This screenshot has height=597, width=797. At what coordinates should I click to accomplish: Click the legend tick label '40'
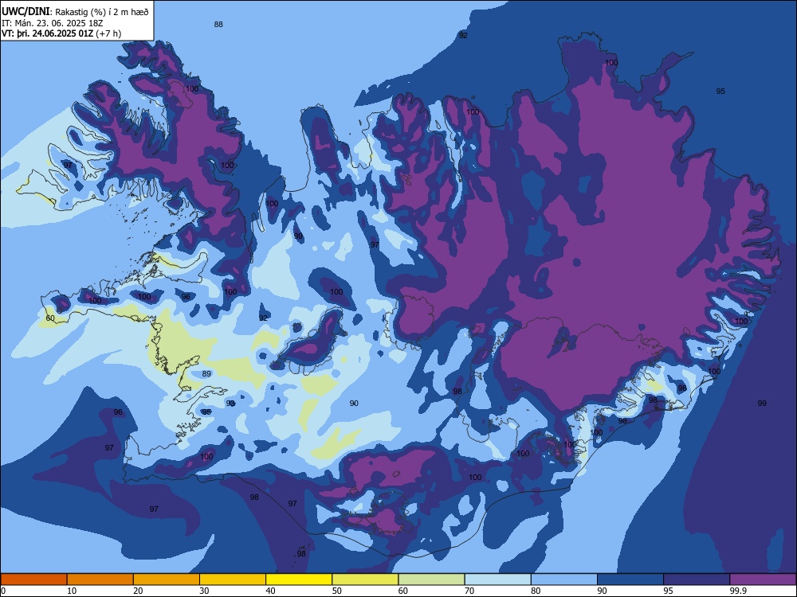270,591
